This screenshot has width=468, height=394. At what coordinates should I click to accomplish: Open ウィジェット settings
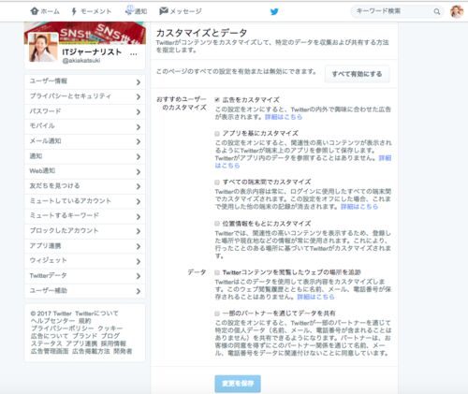pyautogui.click(x=85, y=261)
